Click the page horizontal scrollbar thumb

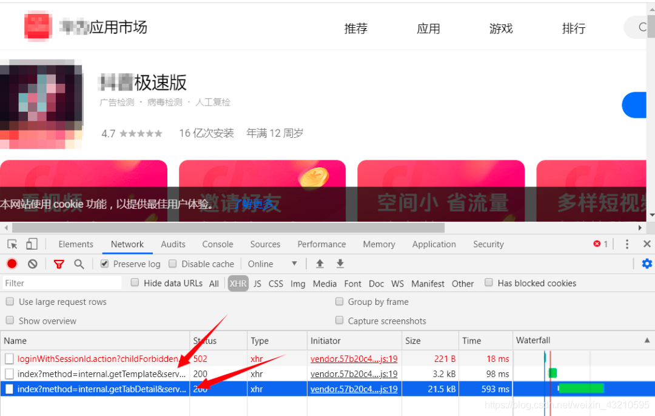click(x=228, y=228)
